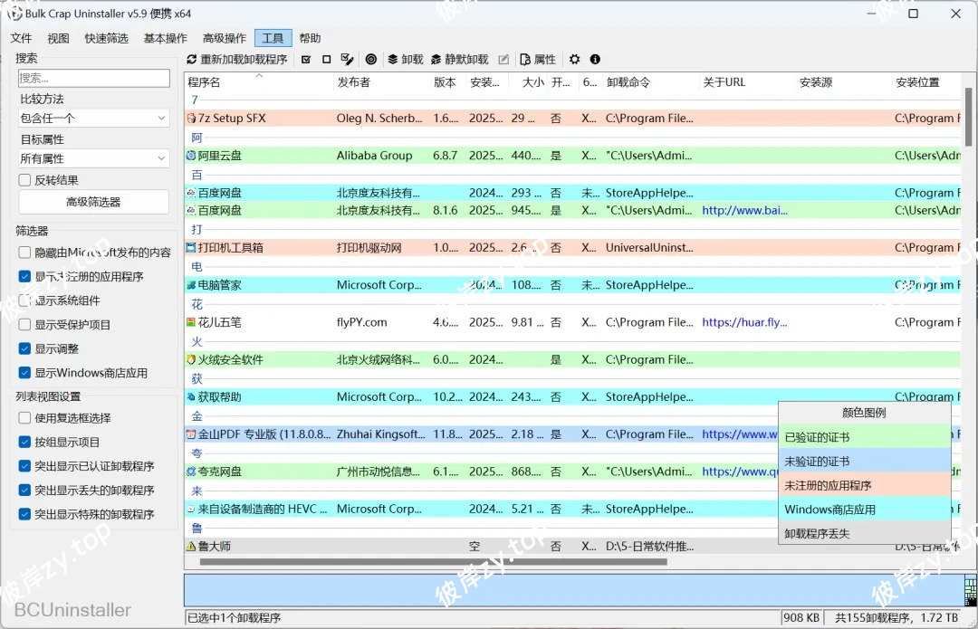Collapse the 百 group header
The width and height of the screenshot is (978, 629).
(x=197, y=173)
